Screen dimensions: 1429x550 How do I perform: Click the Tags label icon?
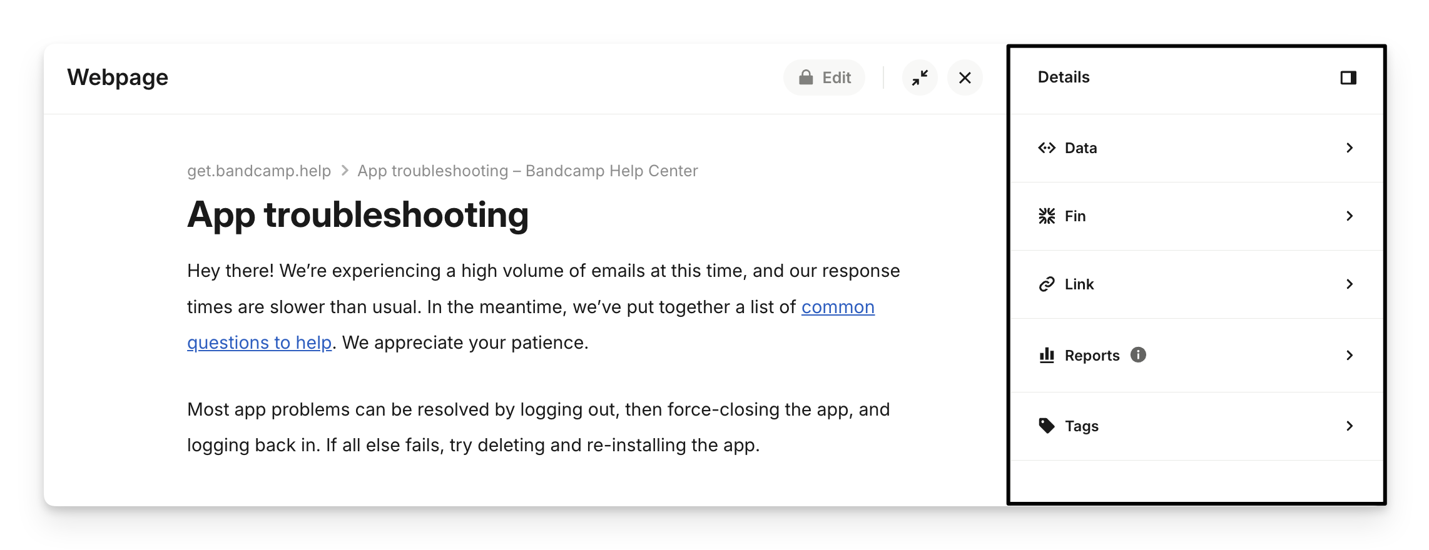pos(1047,426)
